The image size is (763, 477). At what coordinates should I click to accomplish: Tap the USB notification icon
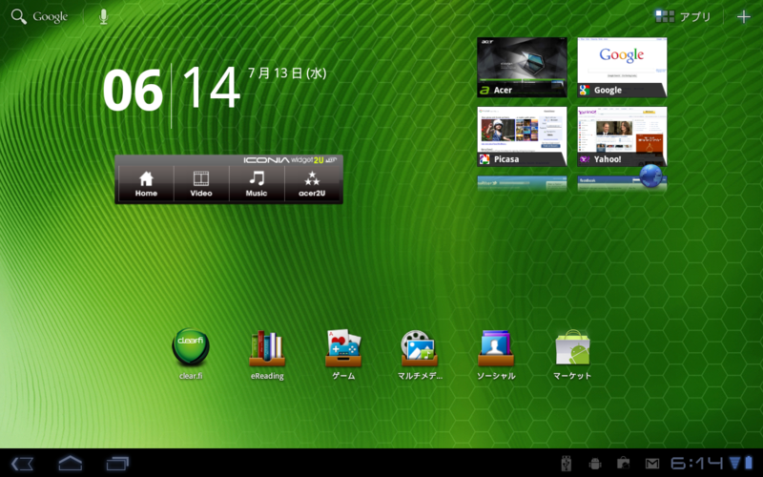[x=566, y=464]
